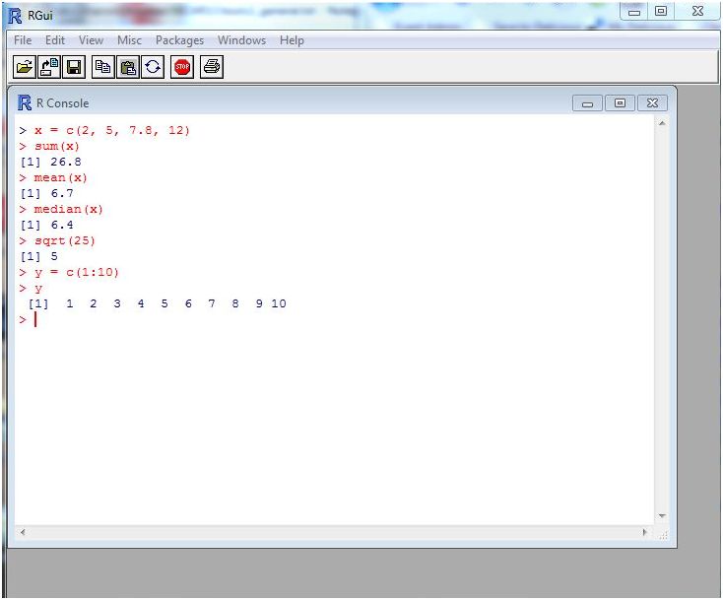This screenshot has width=723, height=600.
Task: Click the R logo in RGui title bar
Action: (15, 16)
